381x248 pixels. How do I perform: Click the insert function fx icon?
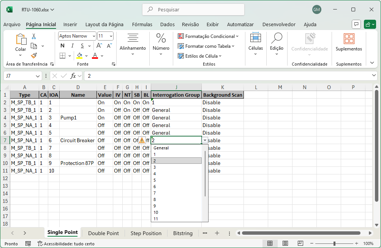tap(73, 76)
